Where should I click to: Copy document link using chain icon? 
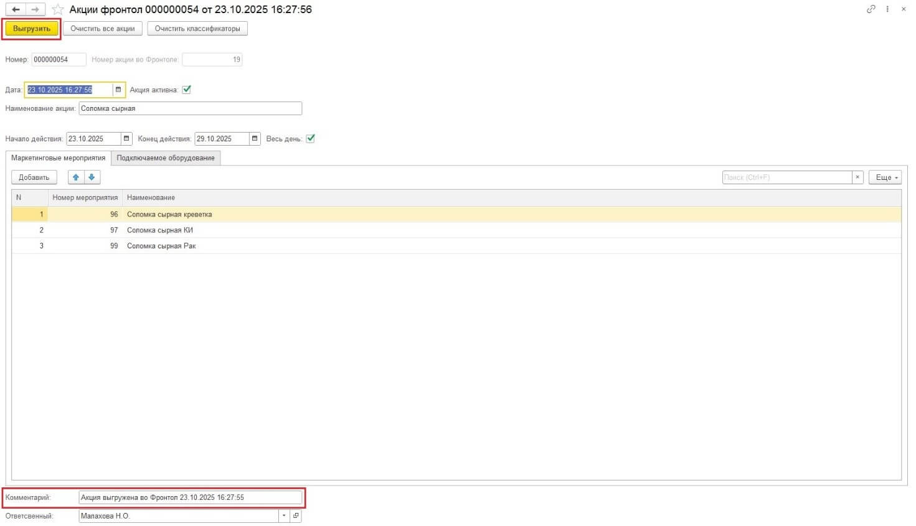tap(871, 9)
